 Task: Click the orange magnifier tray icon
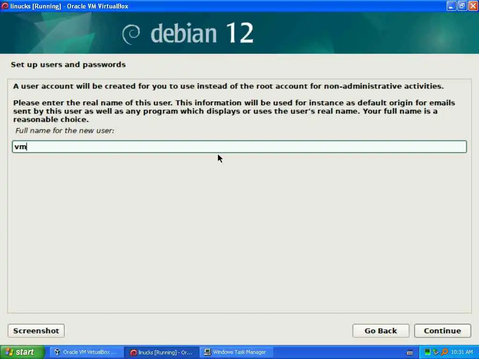coord(444,352)
